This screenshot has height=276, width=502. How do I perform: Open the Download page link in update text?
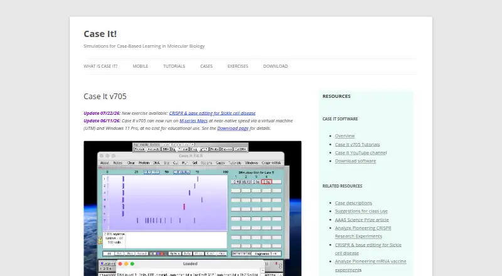pos(233,129)
